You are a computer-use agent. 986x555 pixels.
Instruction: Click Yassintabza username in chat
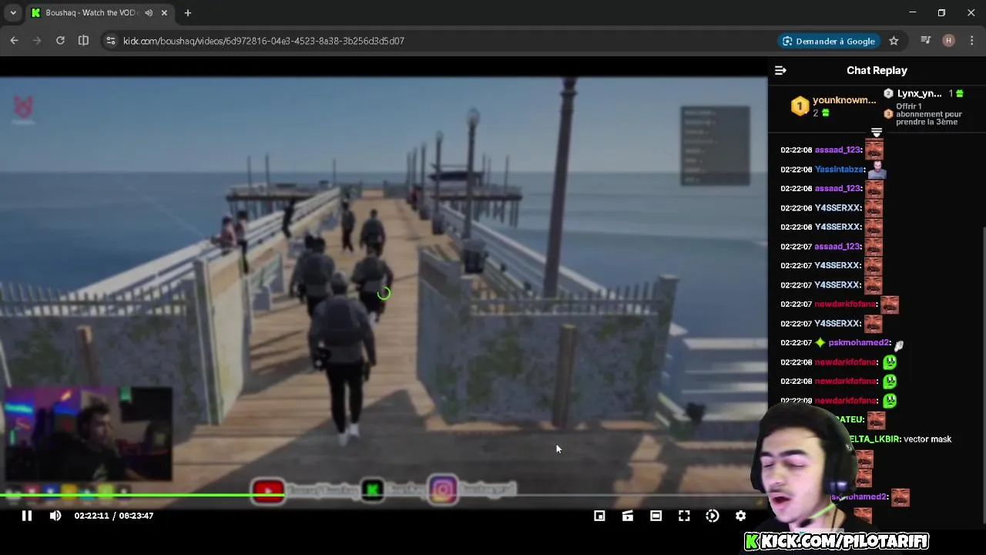tap(839, 169)
